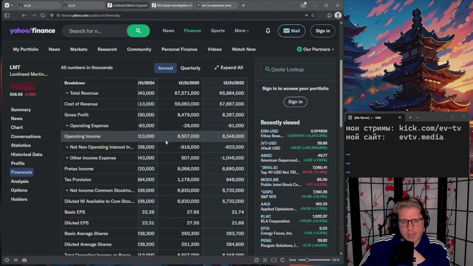Click the mail/calendar checkmark icon in tab bar
The image size is (473, 266).
(303, 5)
